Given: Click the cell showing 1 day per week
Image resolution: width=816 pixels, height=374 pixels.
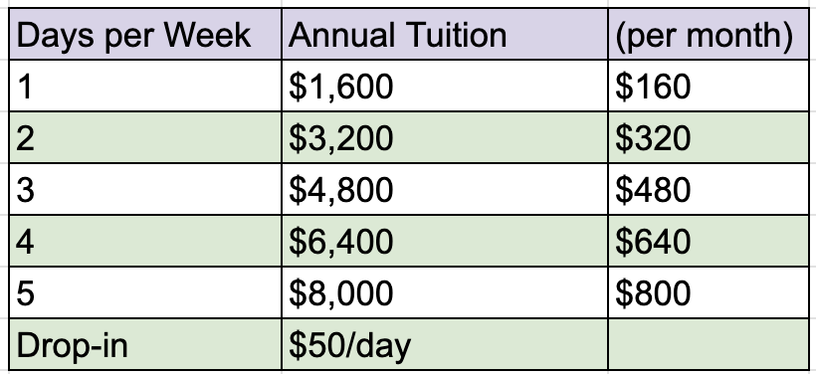Looking at the screenshot, I should pos(145,86).
